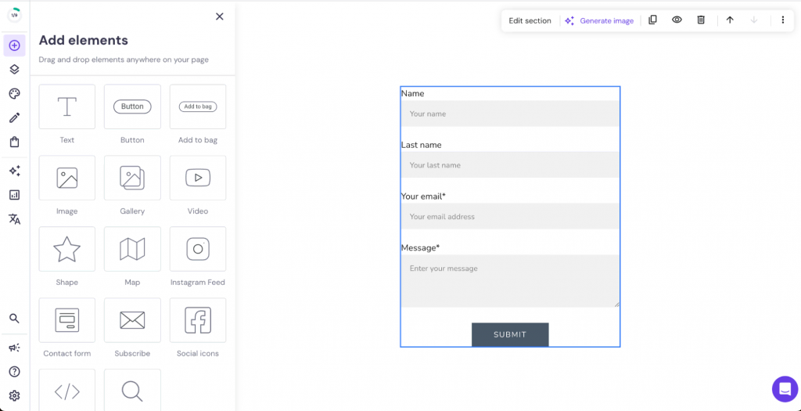801x411 pixels.
Task: Open the three-dot more options menu
Action: coord(782,20)
